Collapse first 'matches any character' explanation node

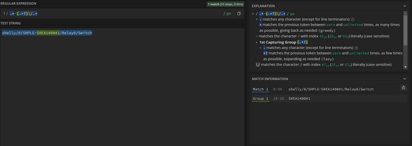[257, 19]
